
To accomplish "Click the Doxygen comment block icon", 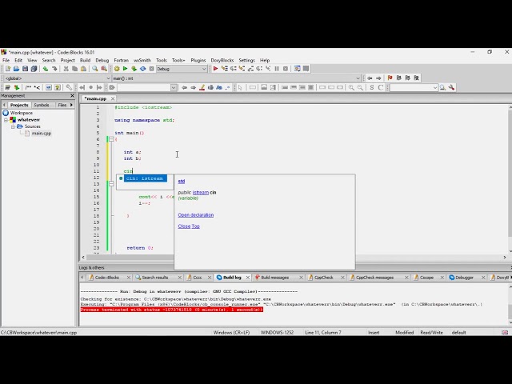I will pyautogui.click(x=28, y=87).
